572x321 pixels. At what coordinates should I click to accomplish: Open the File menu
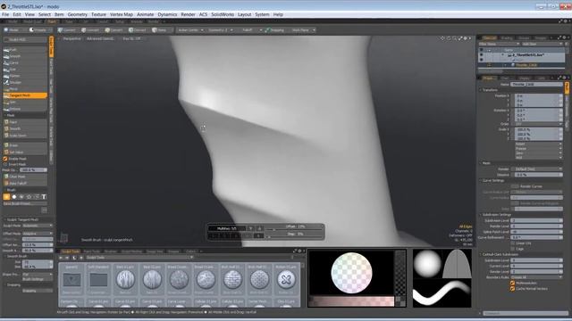click(x=5, y=14)
